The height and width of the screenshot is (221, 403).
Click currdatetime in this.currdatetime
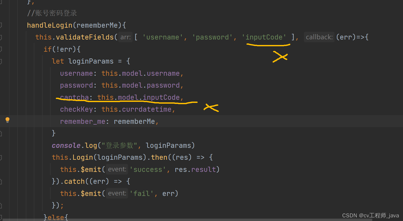coord(147,109)
